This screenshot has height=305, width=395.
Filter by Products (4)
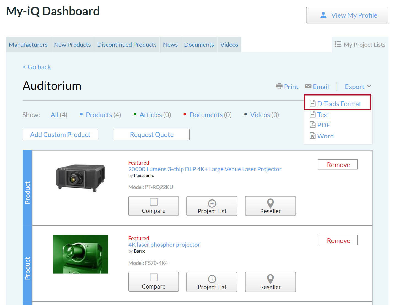[x=103, y=115]
